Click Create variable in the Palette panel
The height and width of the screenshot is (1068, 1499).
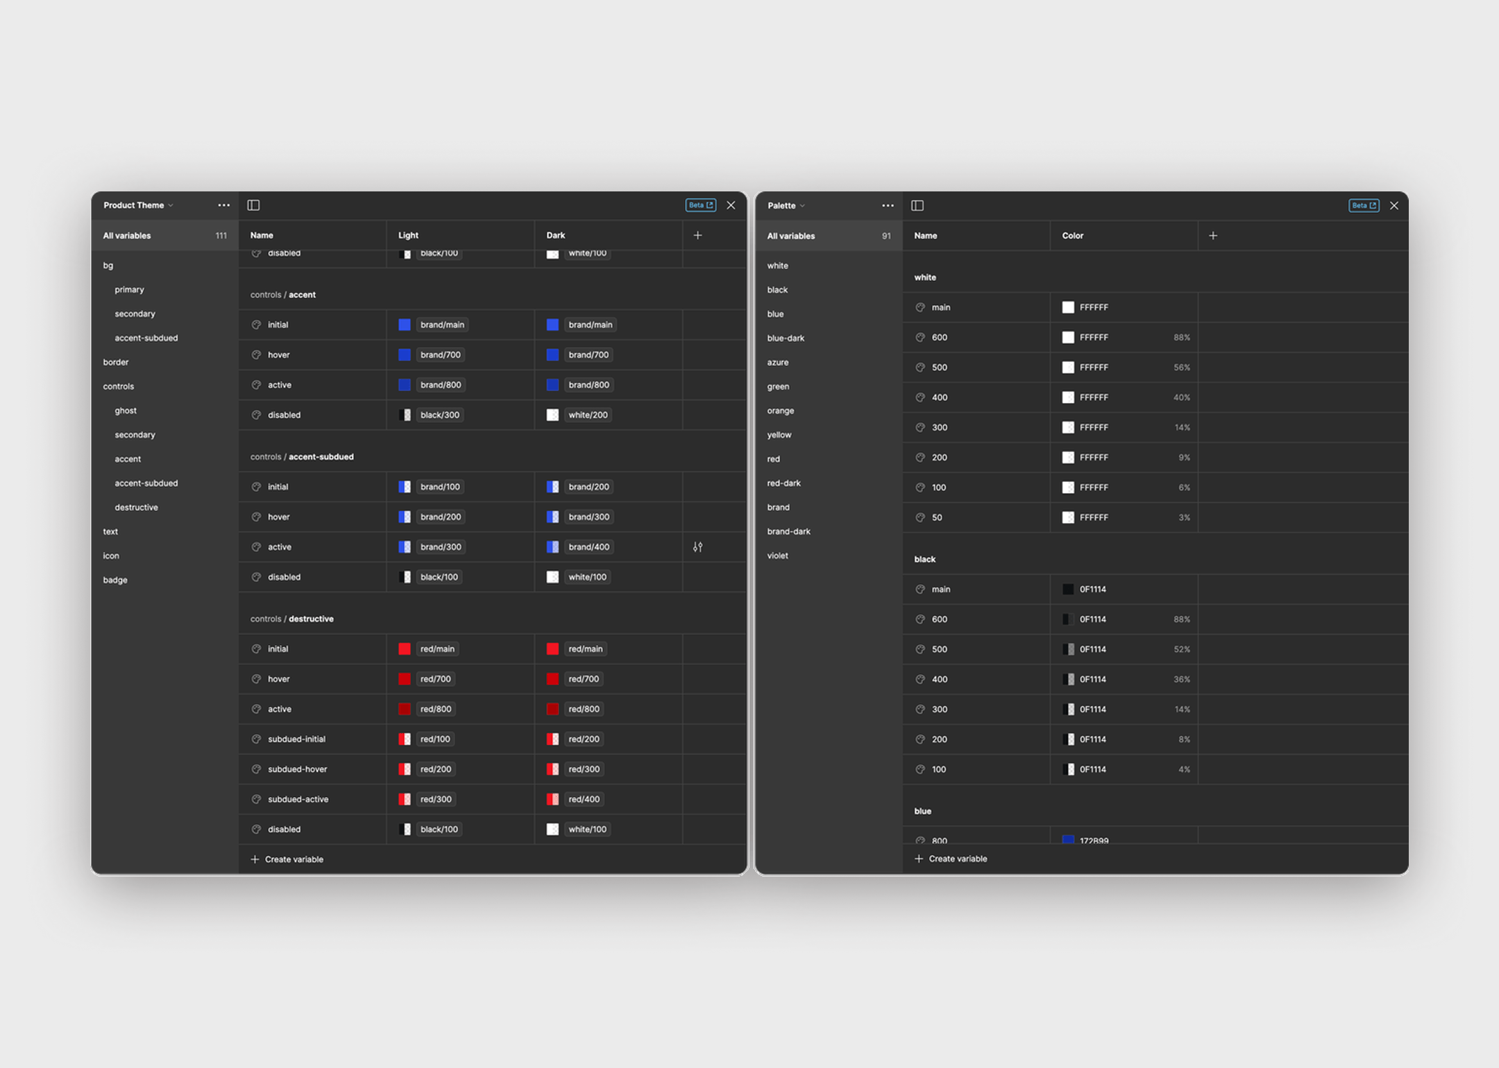(x=957, y=859)
